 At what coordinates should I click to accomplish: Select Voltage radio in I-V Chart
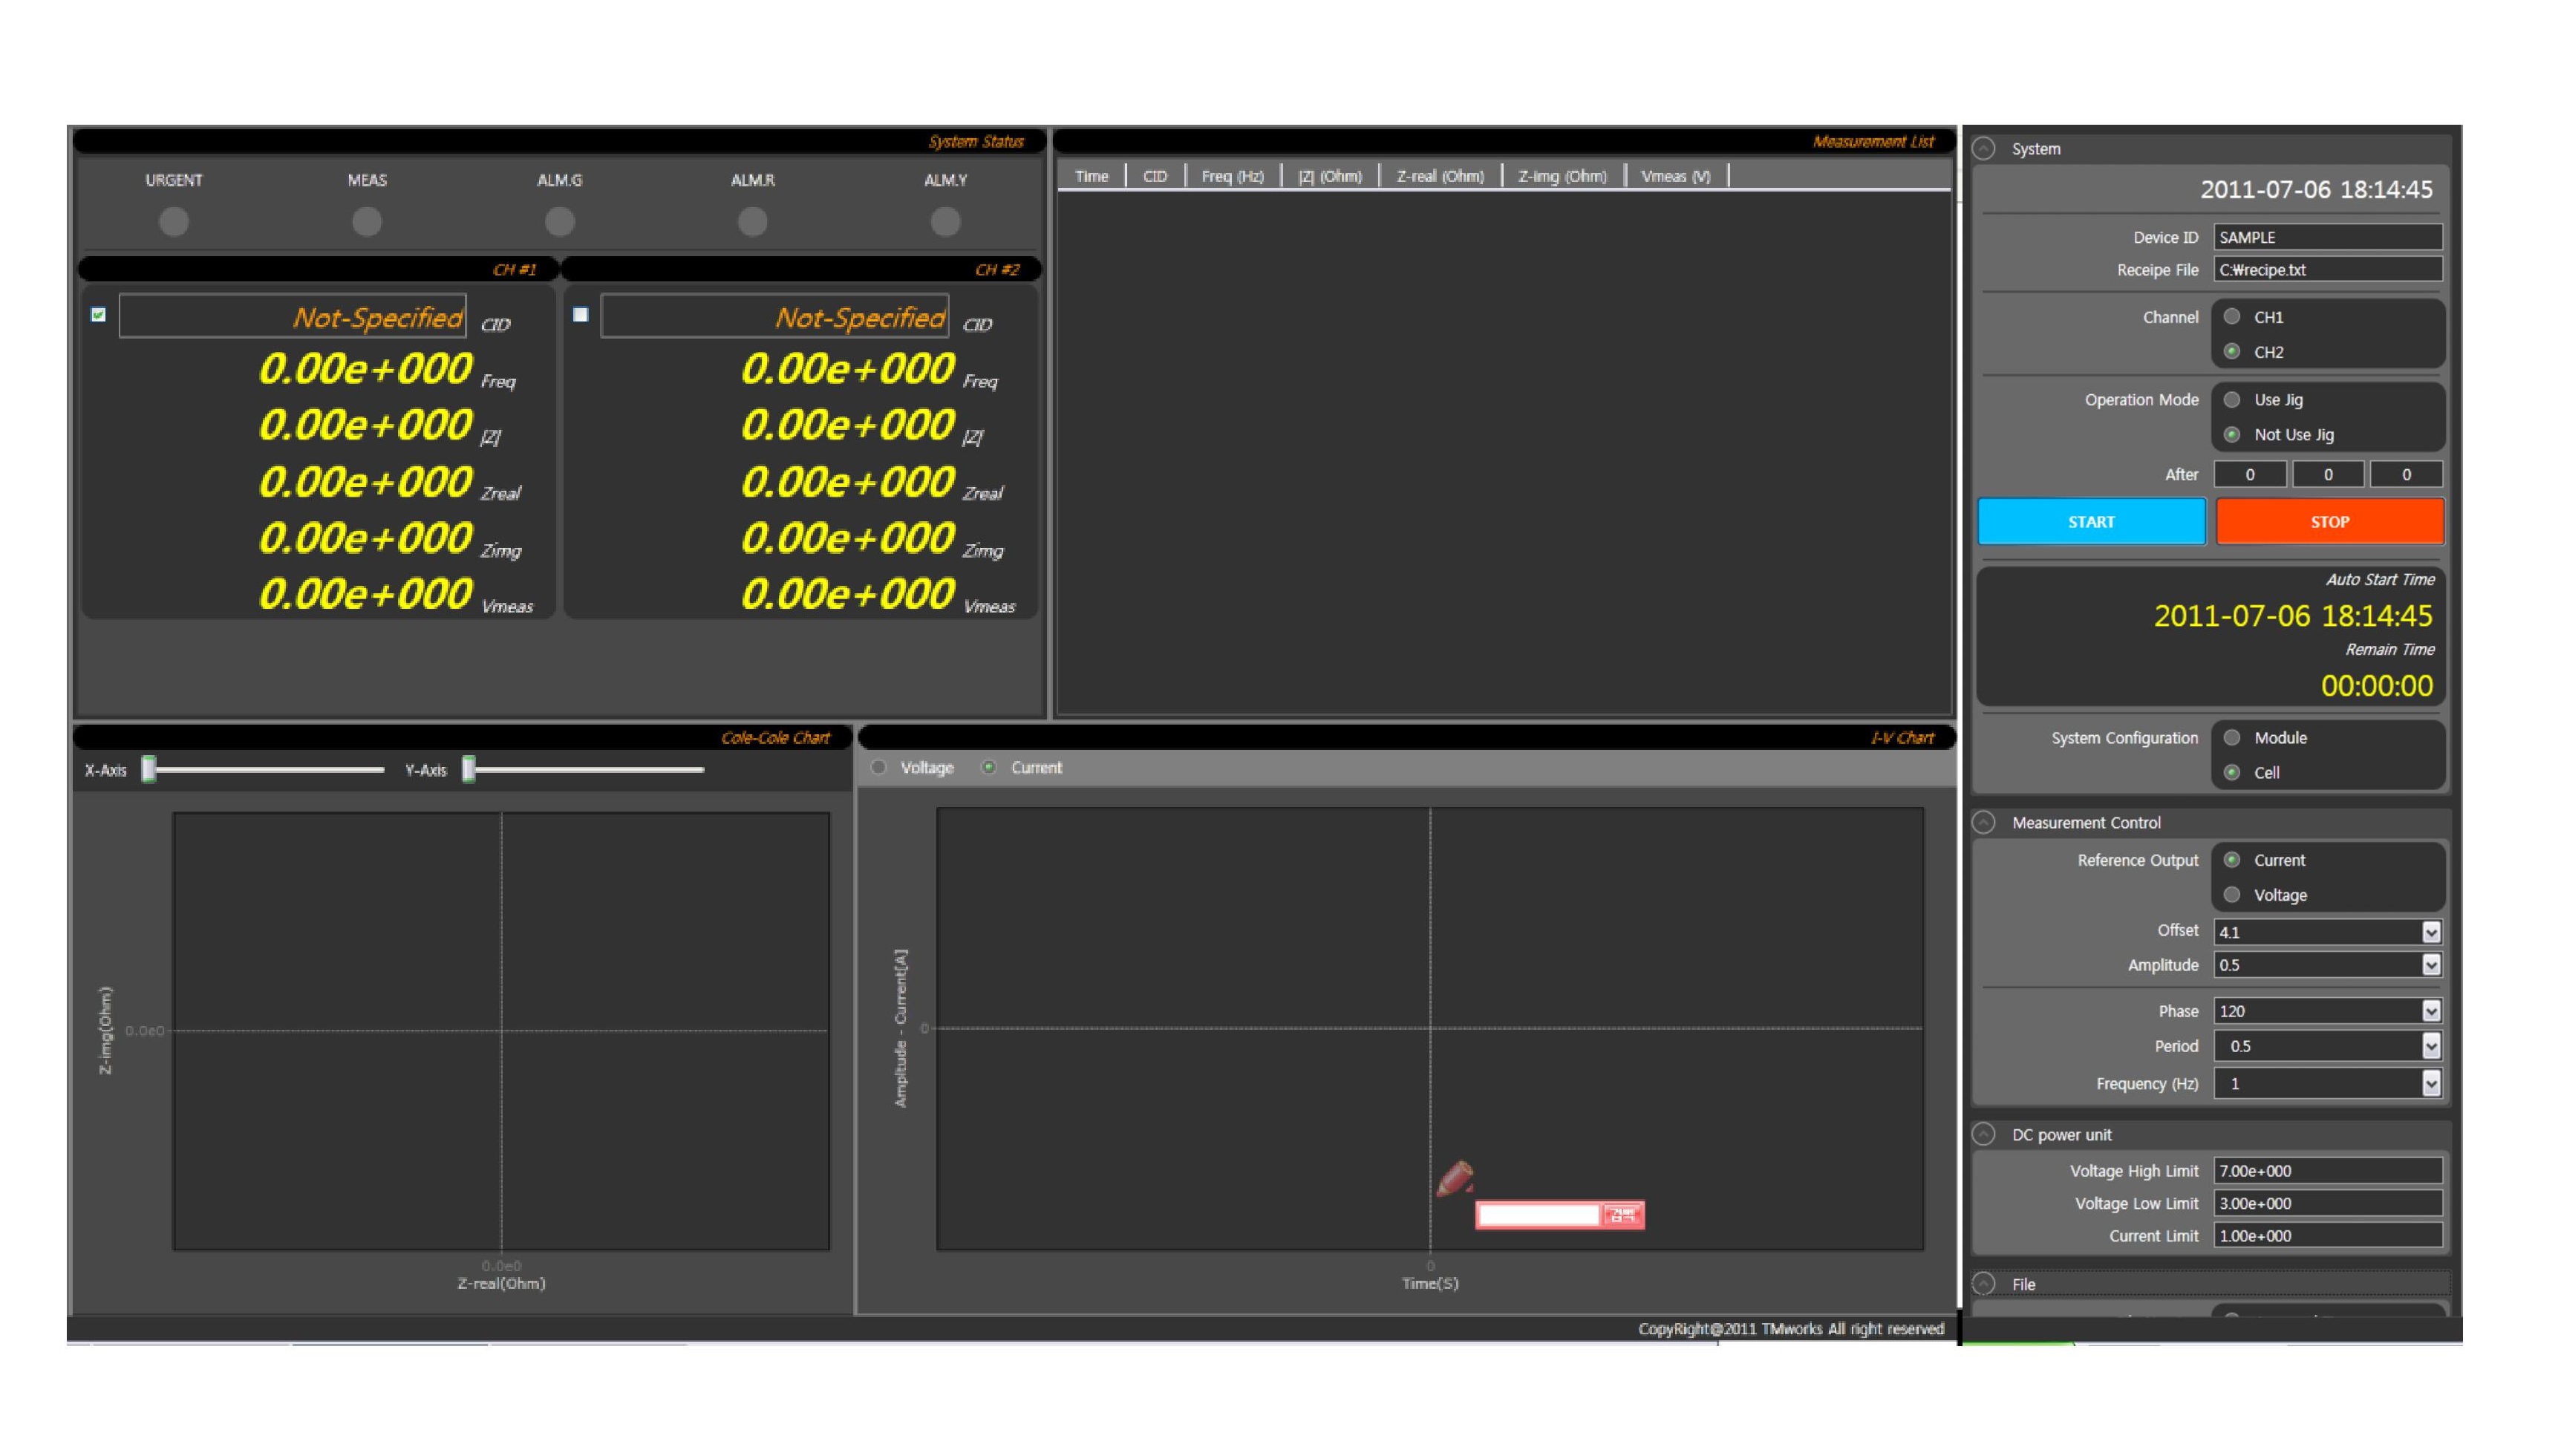coord(879,767)
